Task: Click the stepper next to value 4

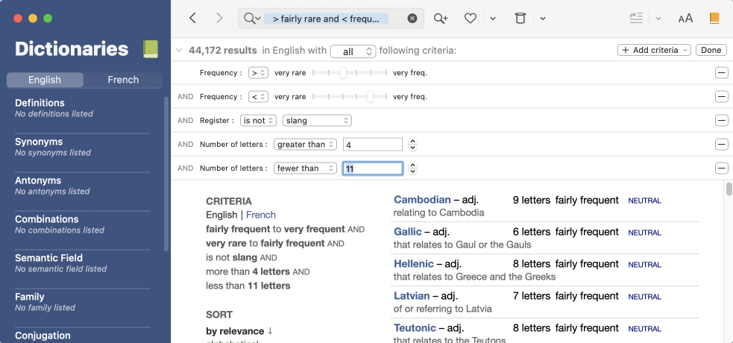Action: point(412,145)
